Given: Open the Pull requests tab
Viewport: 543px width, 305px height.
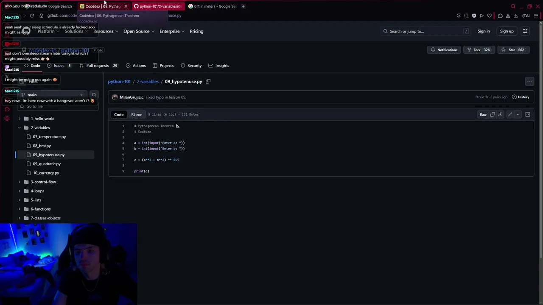Looking at the screenshot, I should [x=98, y=66].
